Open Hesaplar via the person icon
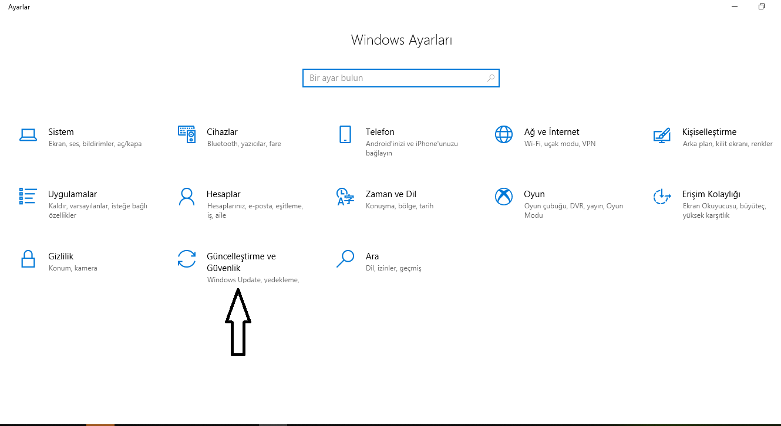The image size is (781, 426). click(x=187, y=197)
